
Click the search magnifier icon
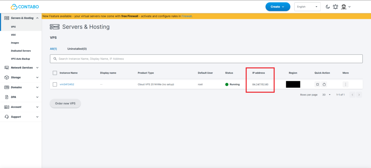tap(55, 59)
